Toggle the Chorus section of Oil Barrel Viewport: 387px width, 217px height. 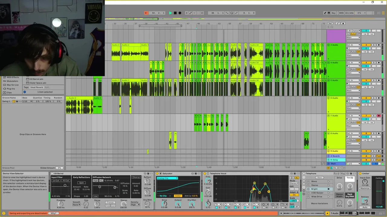[x=136, y=177]
